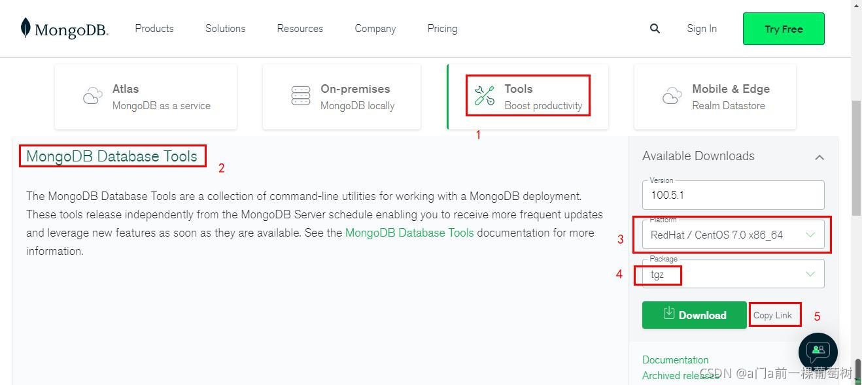The width and height of the screenshot is (862, 385).
Task: Open the Documentation link
Action: click(x=675, y=360)
